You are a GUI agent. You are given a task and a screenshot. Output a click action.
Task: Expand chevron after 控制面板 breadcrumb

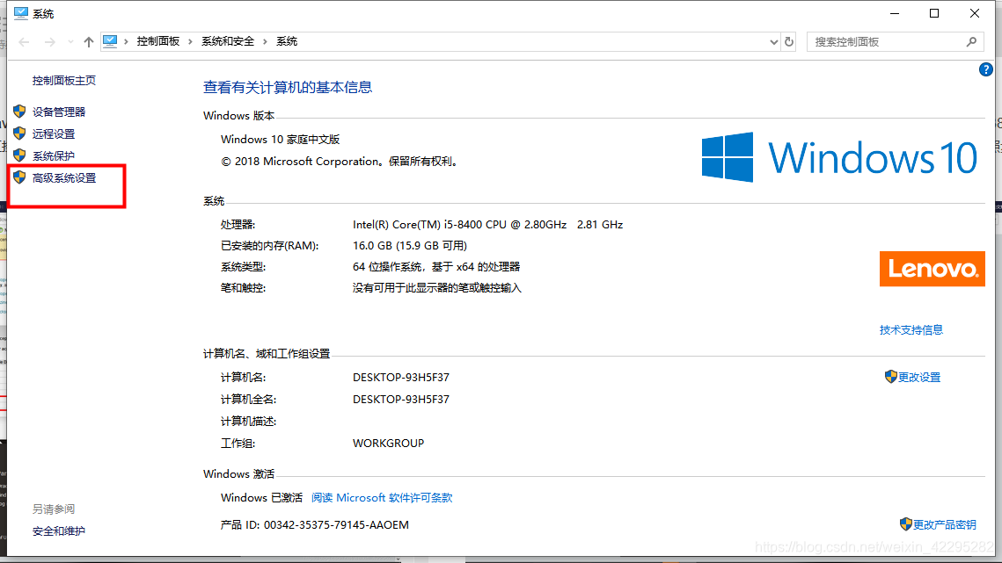[190, 42]
